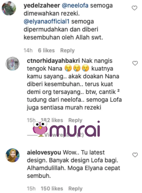Screen dimensions: 142x193
Task: Open ctnorhidayahbakri's profile picture
Action: [x=12, y=64]
